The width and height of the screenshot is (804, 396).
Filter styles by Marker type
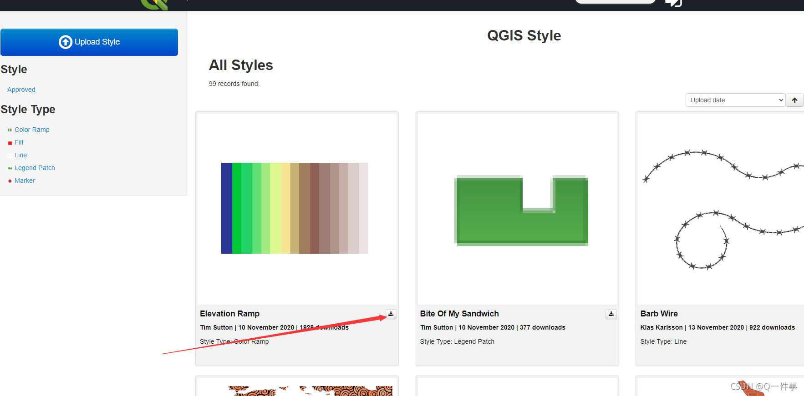[x=25, y=180]
